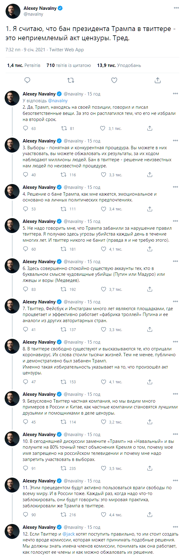Open more options for tweet 9

[175, 394]
